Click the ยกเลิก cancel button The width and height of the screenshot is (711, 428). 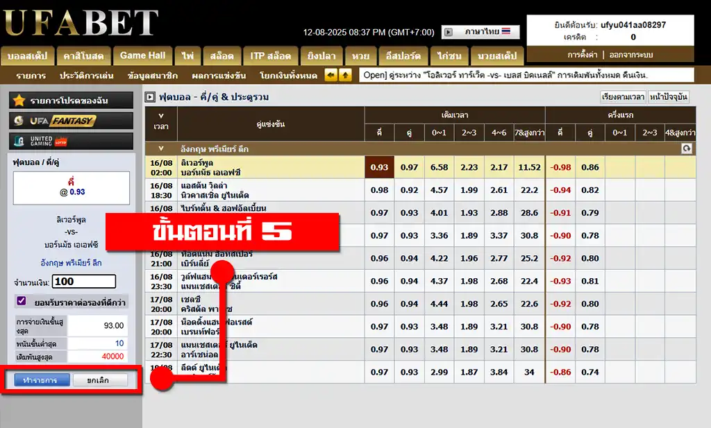[x=99, y=380]
